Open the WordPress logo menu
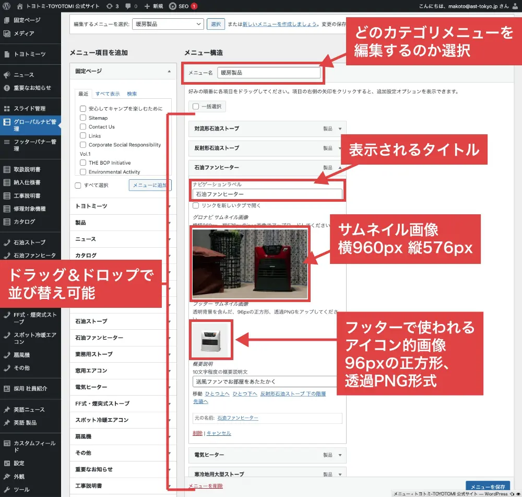 7,6
